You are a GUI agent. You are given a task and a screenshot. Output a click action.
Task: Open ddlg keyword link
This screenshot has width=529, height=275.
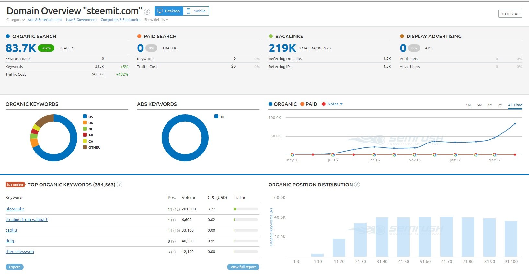tap(10, 241)
